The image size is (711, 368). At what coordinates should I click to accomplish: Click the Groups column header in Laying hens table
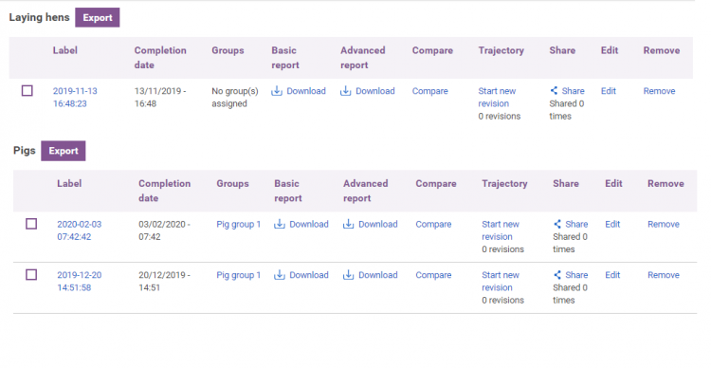(228, 50)
